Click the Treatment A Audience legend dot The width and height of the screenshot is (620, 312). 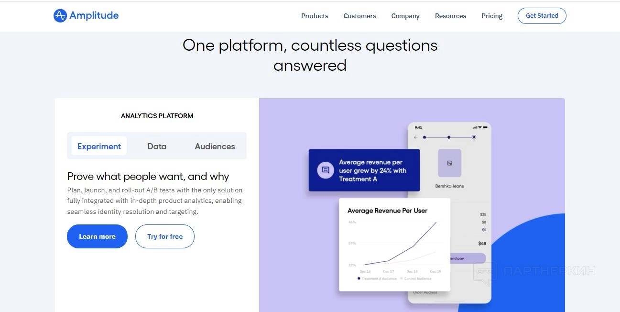[359, 279]
